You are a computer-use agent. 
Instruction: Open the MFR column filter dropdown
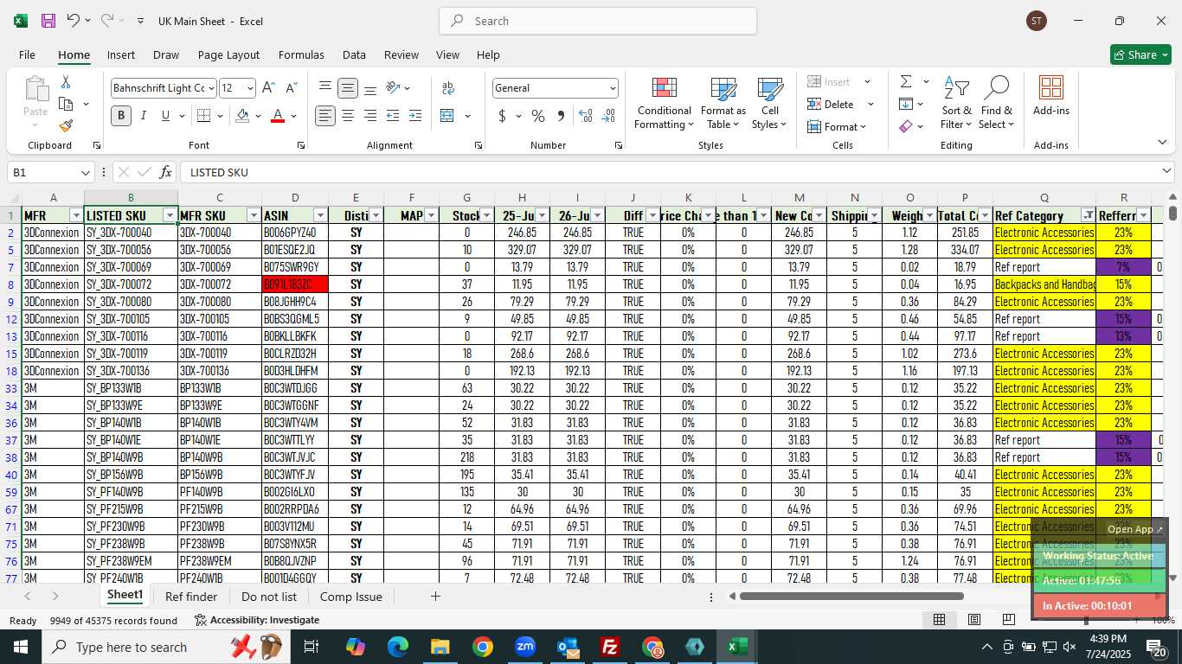coord(76,215)
